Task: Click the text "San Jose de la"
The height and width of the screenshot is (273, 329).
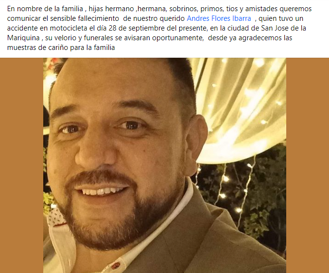Action: [x=284, y=28]
